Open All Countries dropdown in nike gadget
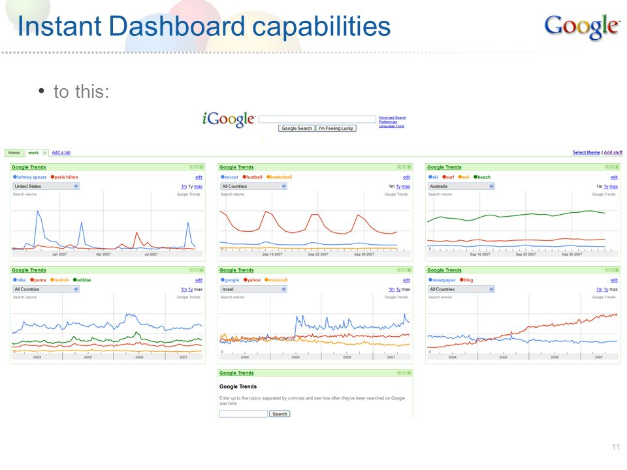The image size is (627, 470). (46, 289)
